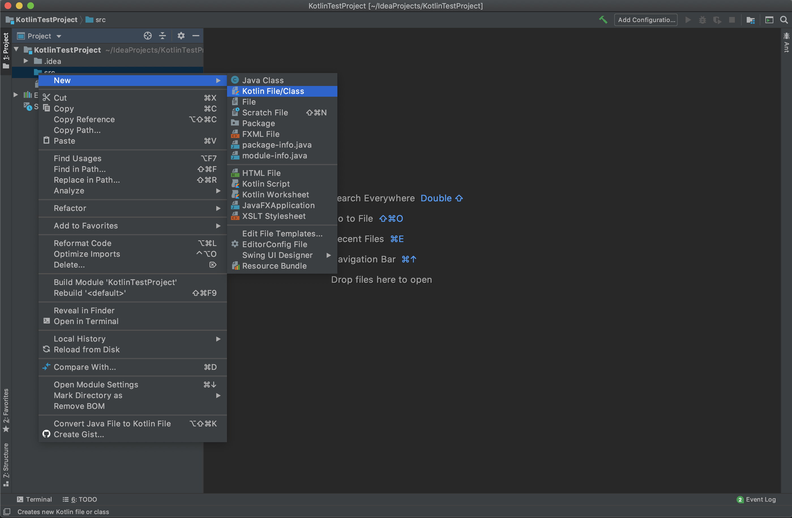Click the Collapse All icon in Project panel
Viewport: 792px width, 518px height.
162,36
